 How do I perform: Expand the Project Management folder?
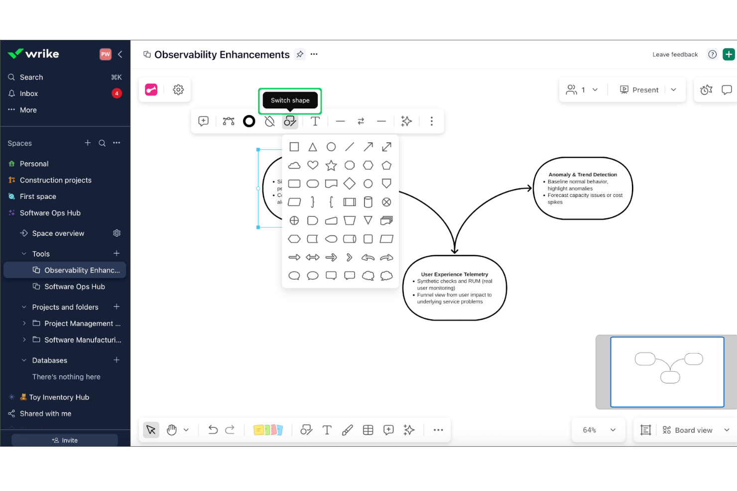(24, 323)
